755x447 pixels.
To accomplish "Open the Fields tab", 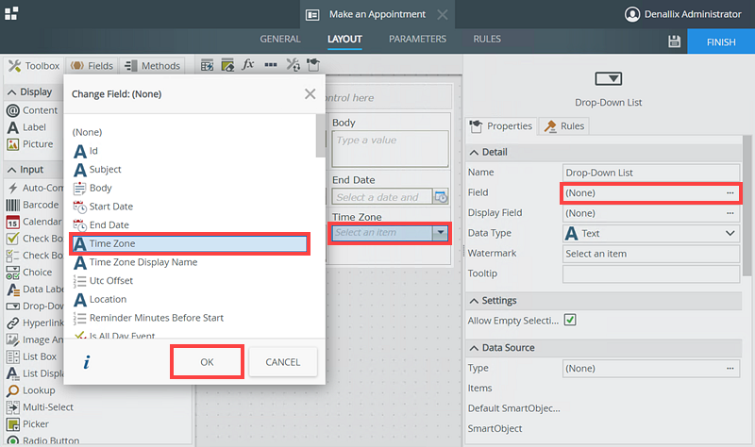I will point(92,65).
